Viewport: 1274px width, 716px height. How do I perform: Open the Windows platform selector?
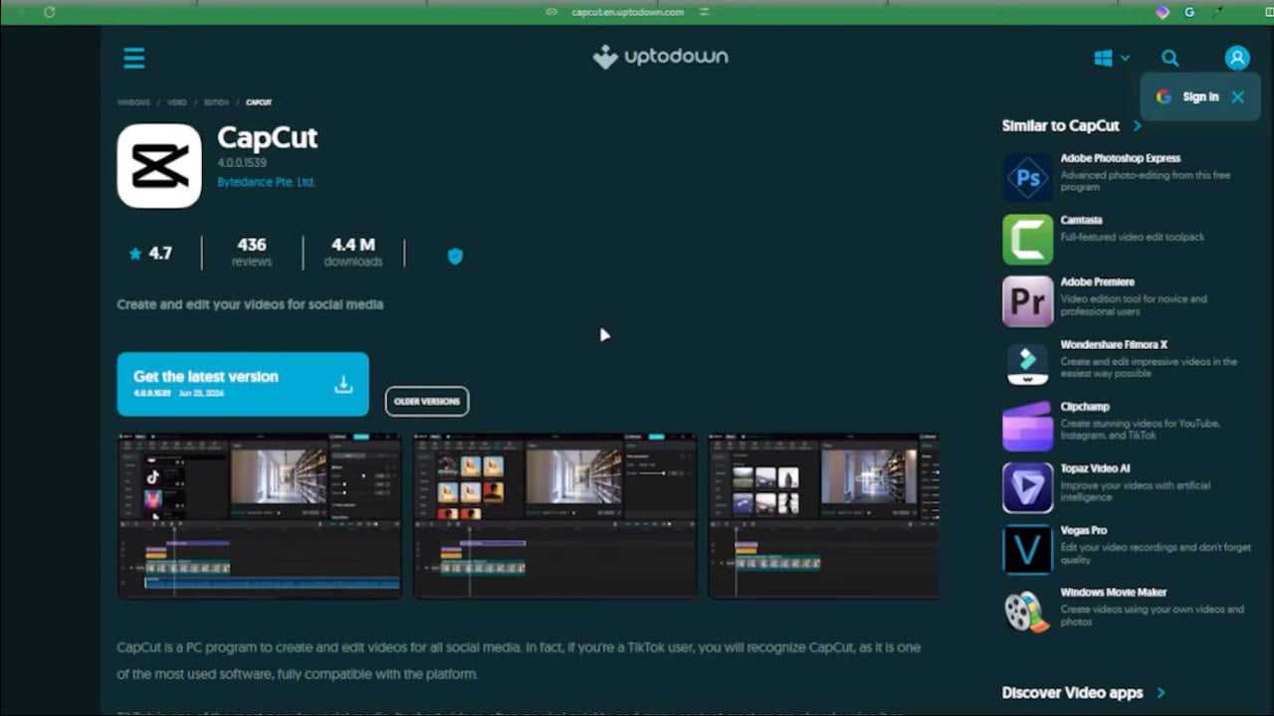1112,59
